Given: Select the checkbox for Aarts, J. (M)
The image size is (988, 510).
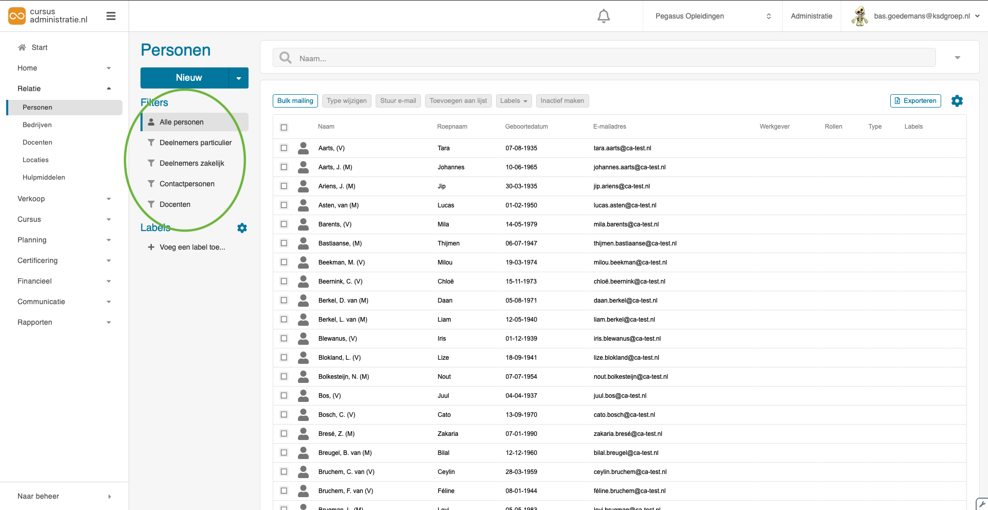Looking at the screenshot, I should point(284,167).
